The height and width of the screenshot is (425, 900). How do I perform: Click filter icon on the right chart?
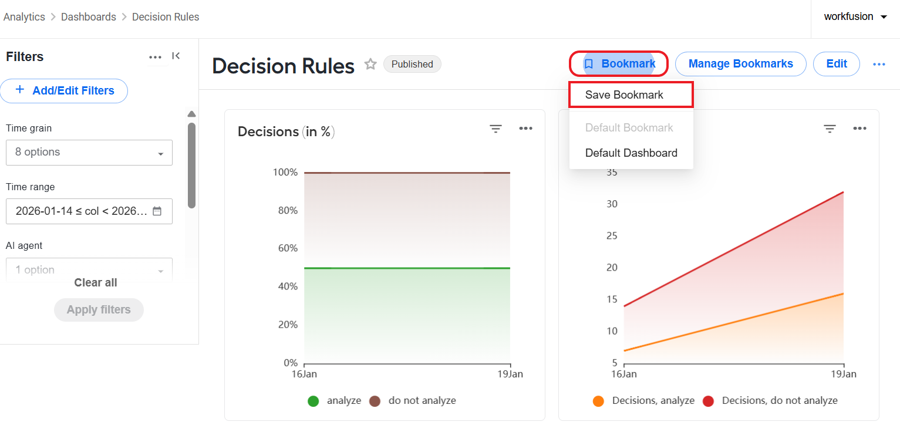[830, 129]
